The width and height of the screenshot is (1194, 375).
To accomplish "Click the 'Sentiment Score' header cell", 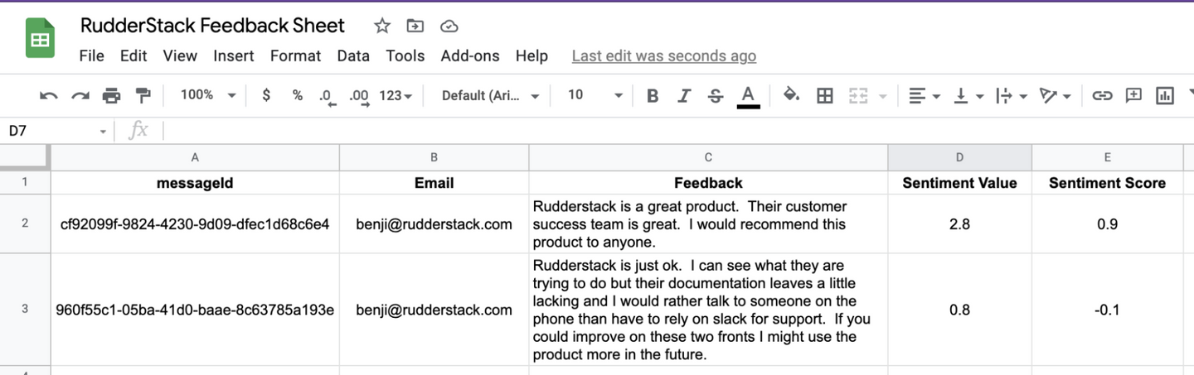I will (x=1107, y=183).
